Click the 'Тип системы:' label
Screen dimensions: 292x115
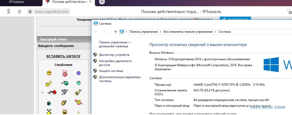[164, 100]
